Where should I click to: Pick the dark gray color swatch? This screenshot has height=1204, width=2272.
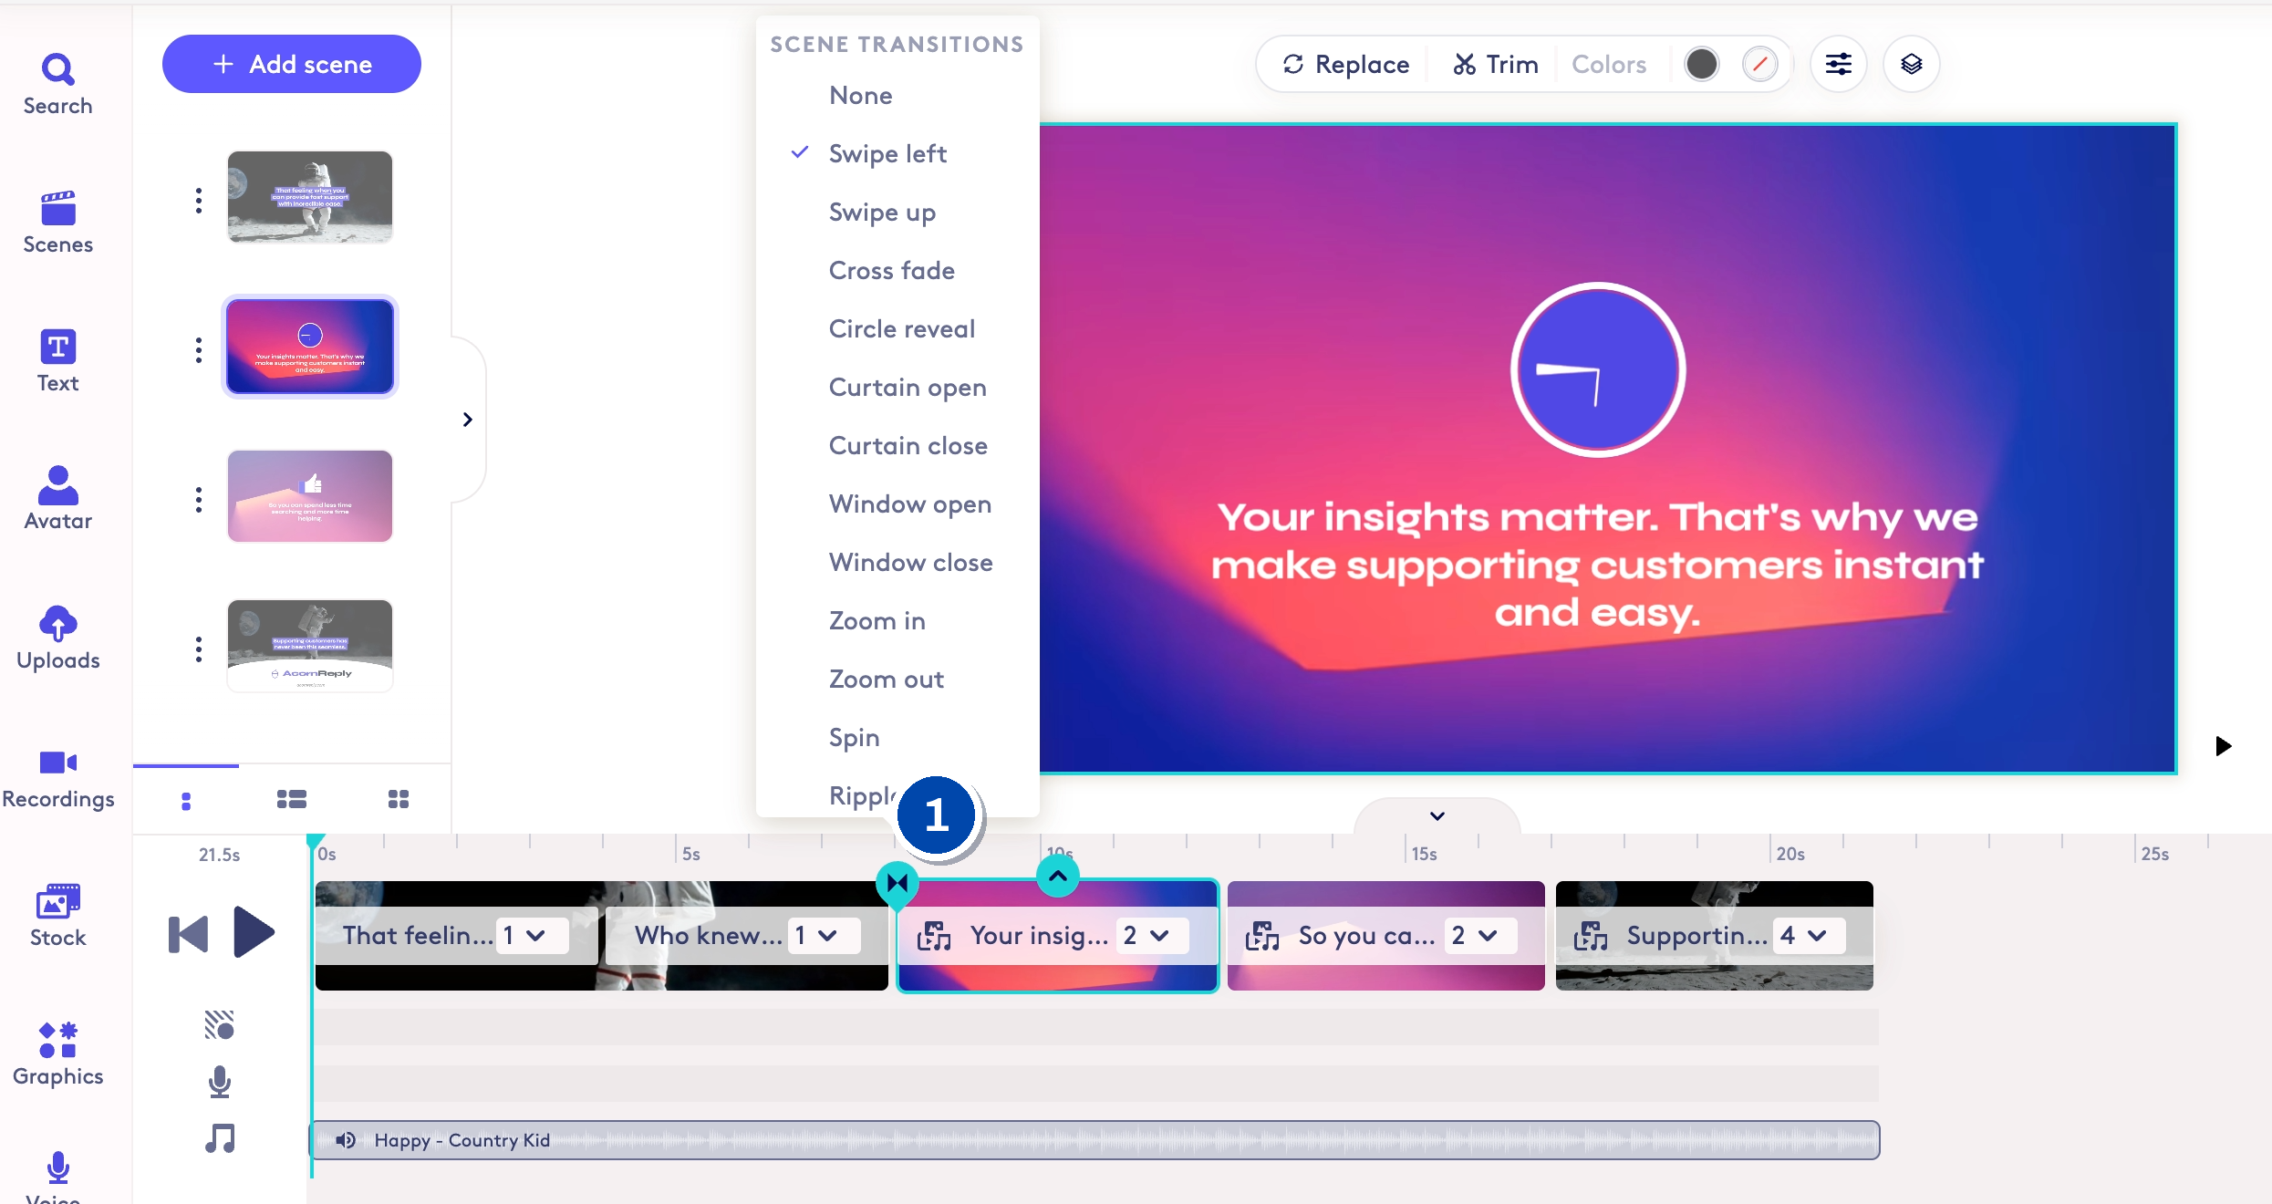coord(1701,64)
